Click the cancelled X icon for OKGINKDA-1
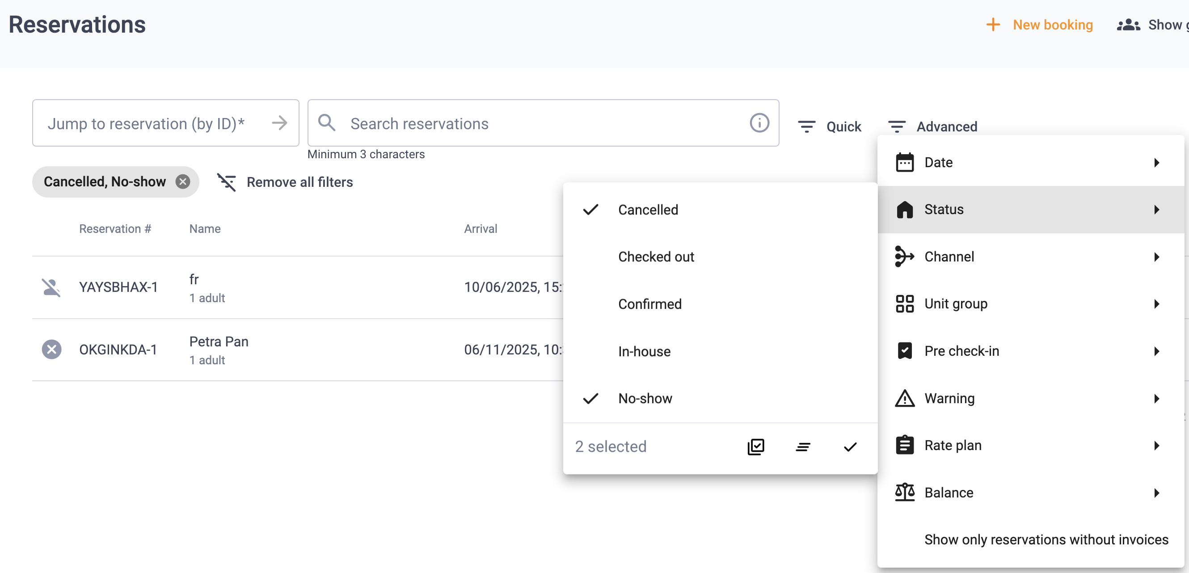 tap(51, 349)
